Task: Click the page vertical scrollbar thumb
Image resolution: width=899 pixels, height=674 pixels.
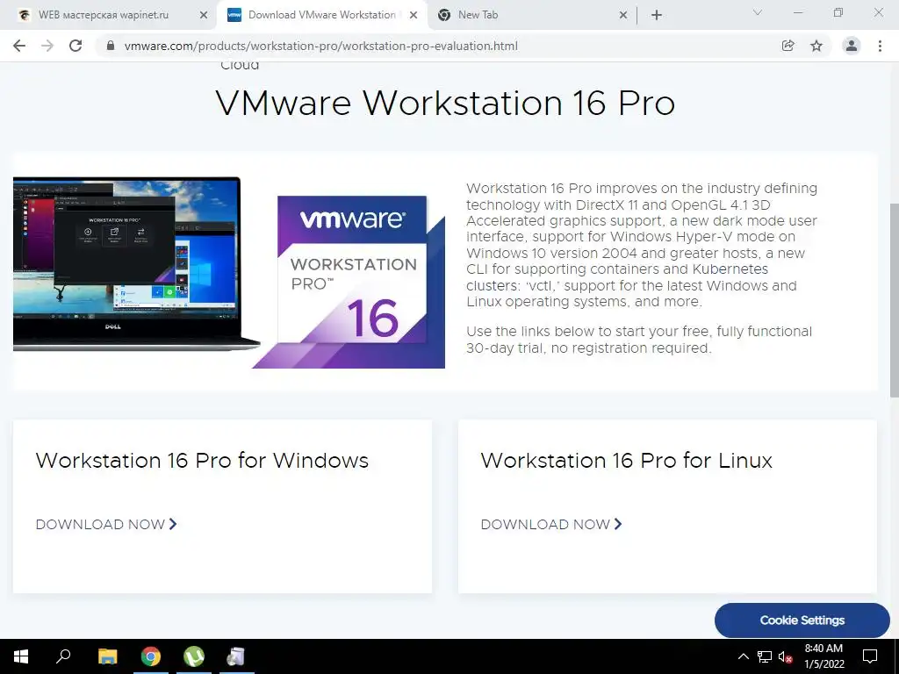Action: tap(894, 299)
